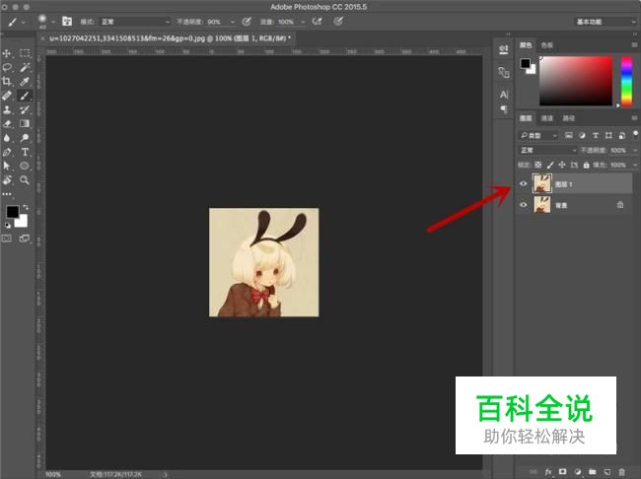Expand the 基本功能 workspace dropdown

(604, 21)
